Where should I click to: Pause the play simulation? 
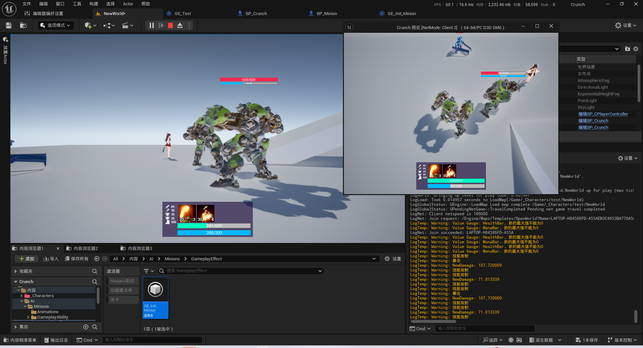[x=151, y=25]
